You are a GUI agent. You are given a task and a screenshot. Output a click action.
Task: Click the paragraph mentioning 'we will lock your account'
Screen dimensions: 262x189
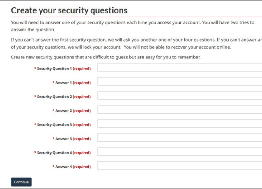tap(136, 43)
